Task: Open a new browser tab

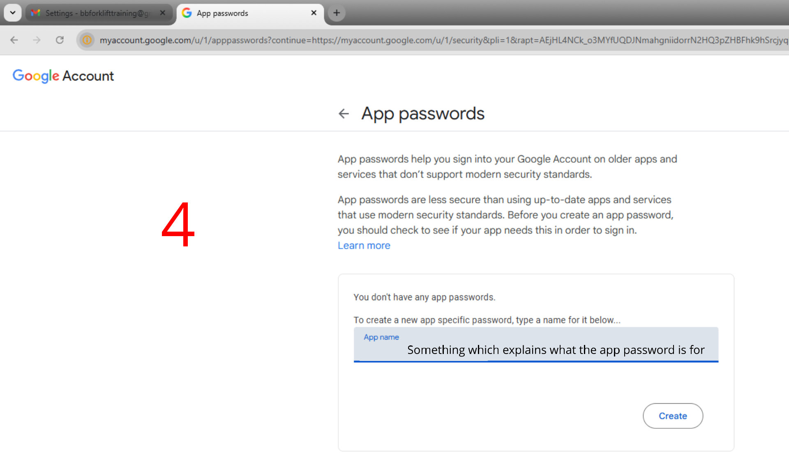Action: click(x=337, y=13)
